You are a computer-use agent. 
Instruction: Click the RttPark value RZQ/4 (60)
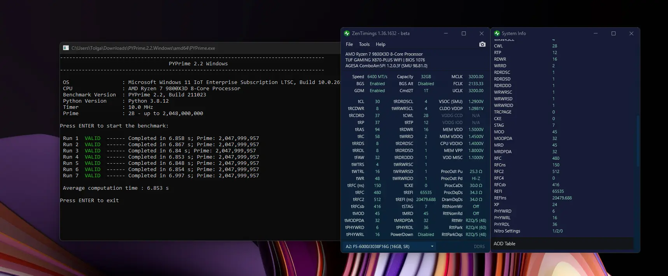476,227
